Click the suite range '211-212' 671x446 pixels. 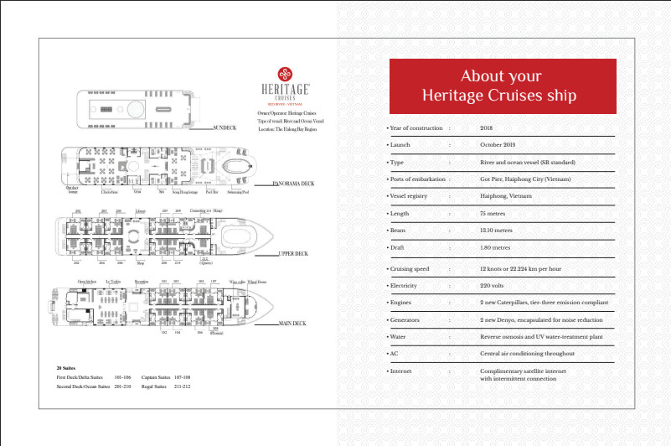pos(182,386)
